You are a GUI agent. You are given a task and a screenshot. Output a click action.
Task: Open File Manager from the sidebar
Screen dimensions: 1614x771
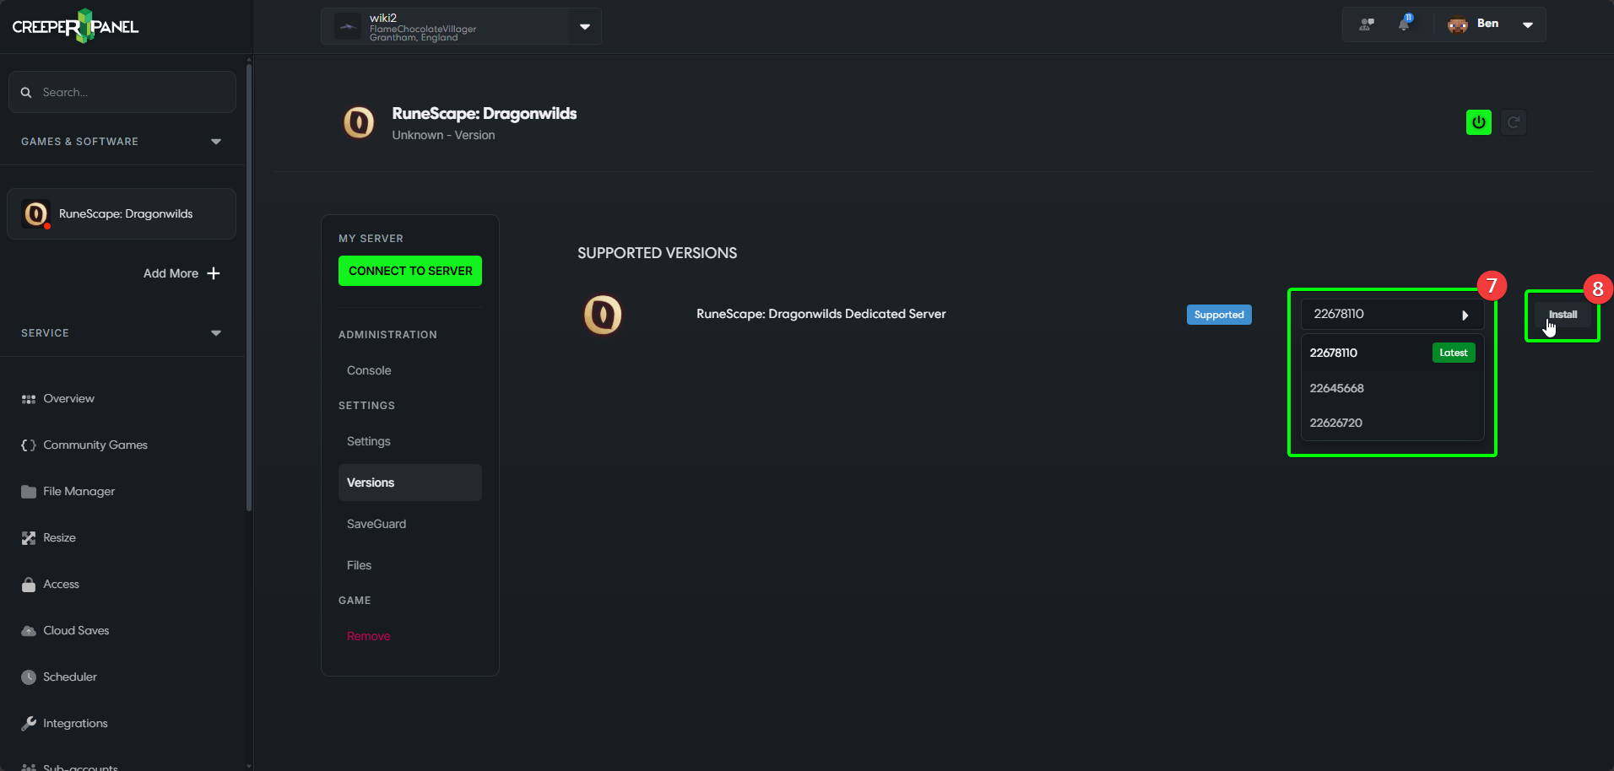pyautogui.click(x=79, y=491)
